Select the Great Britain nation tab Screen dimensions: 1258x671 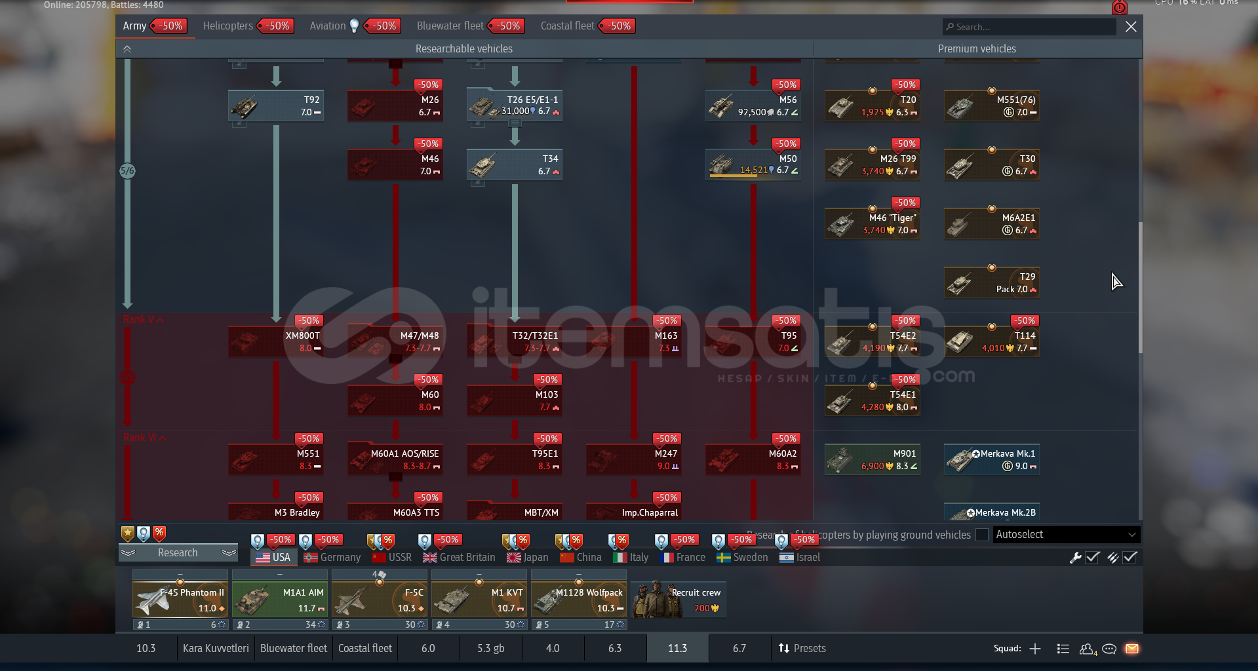[460, 558]
